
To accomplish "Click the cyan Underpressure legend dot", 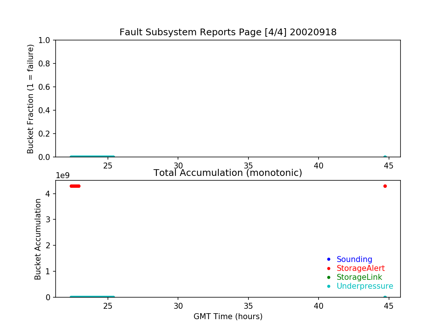I will (328, 286).
